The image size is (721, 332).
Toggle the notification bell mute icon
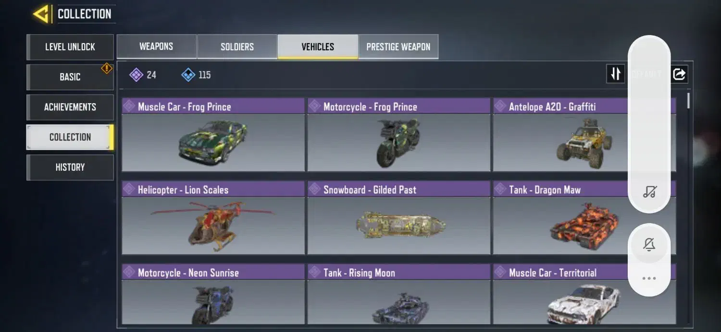point(649,245)
